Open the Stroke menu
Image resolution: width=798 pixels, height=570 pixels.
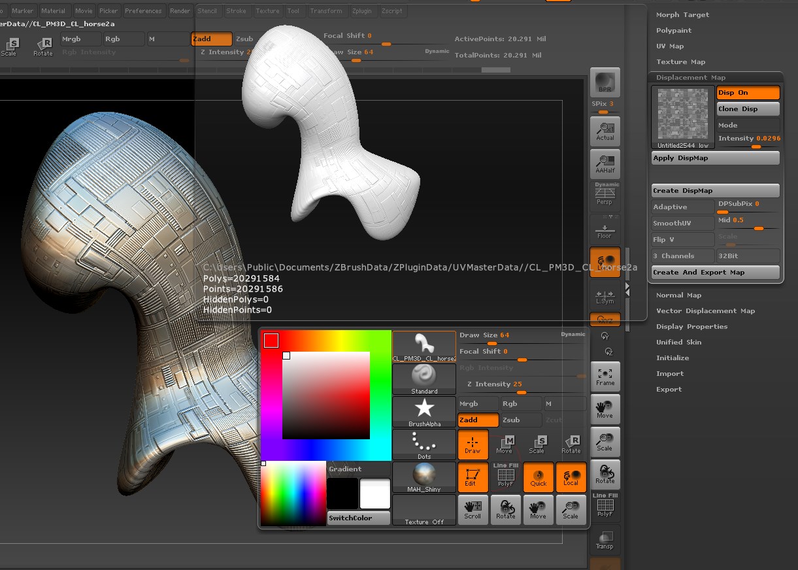[x=236, y=11]
